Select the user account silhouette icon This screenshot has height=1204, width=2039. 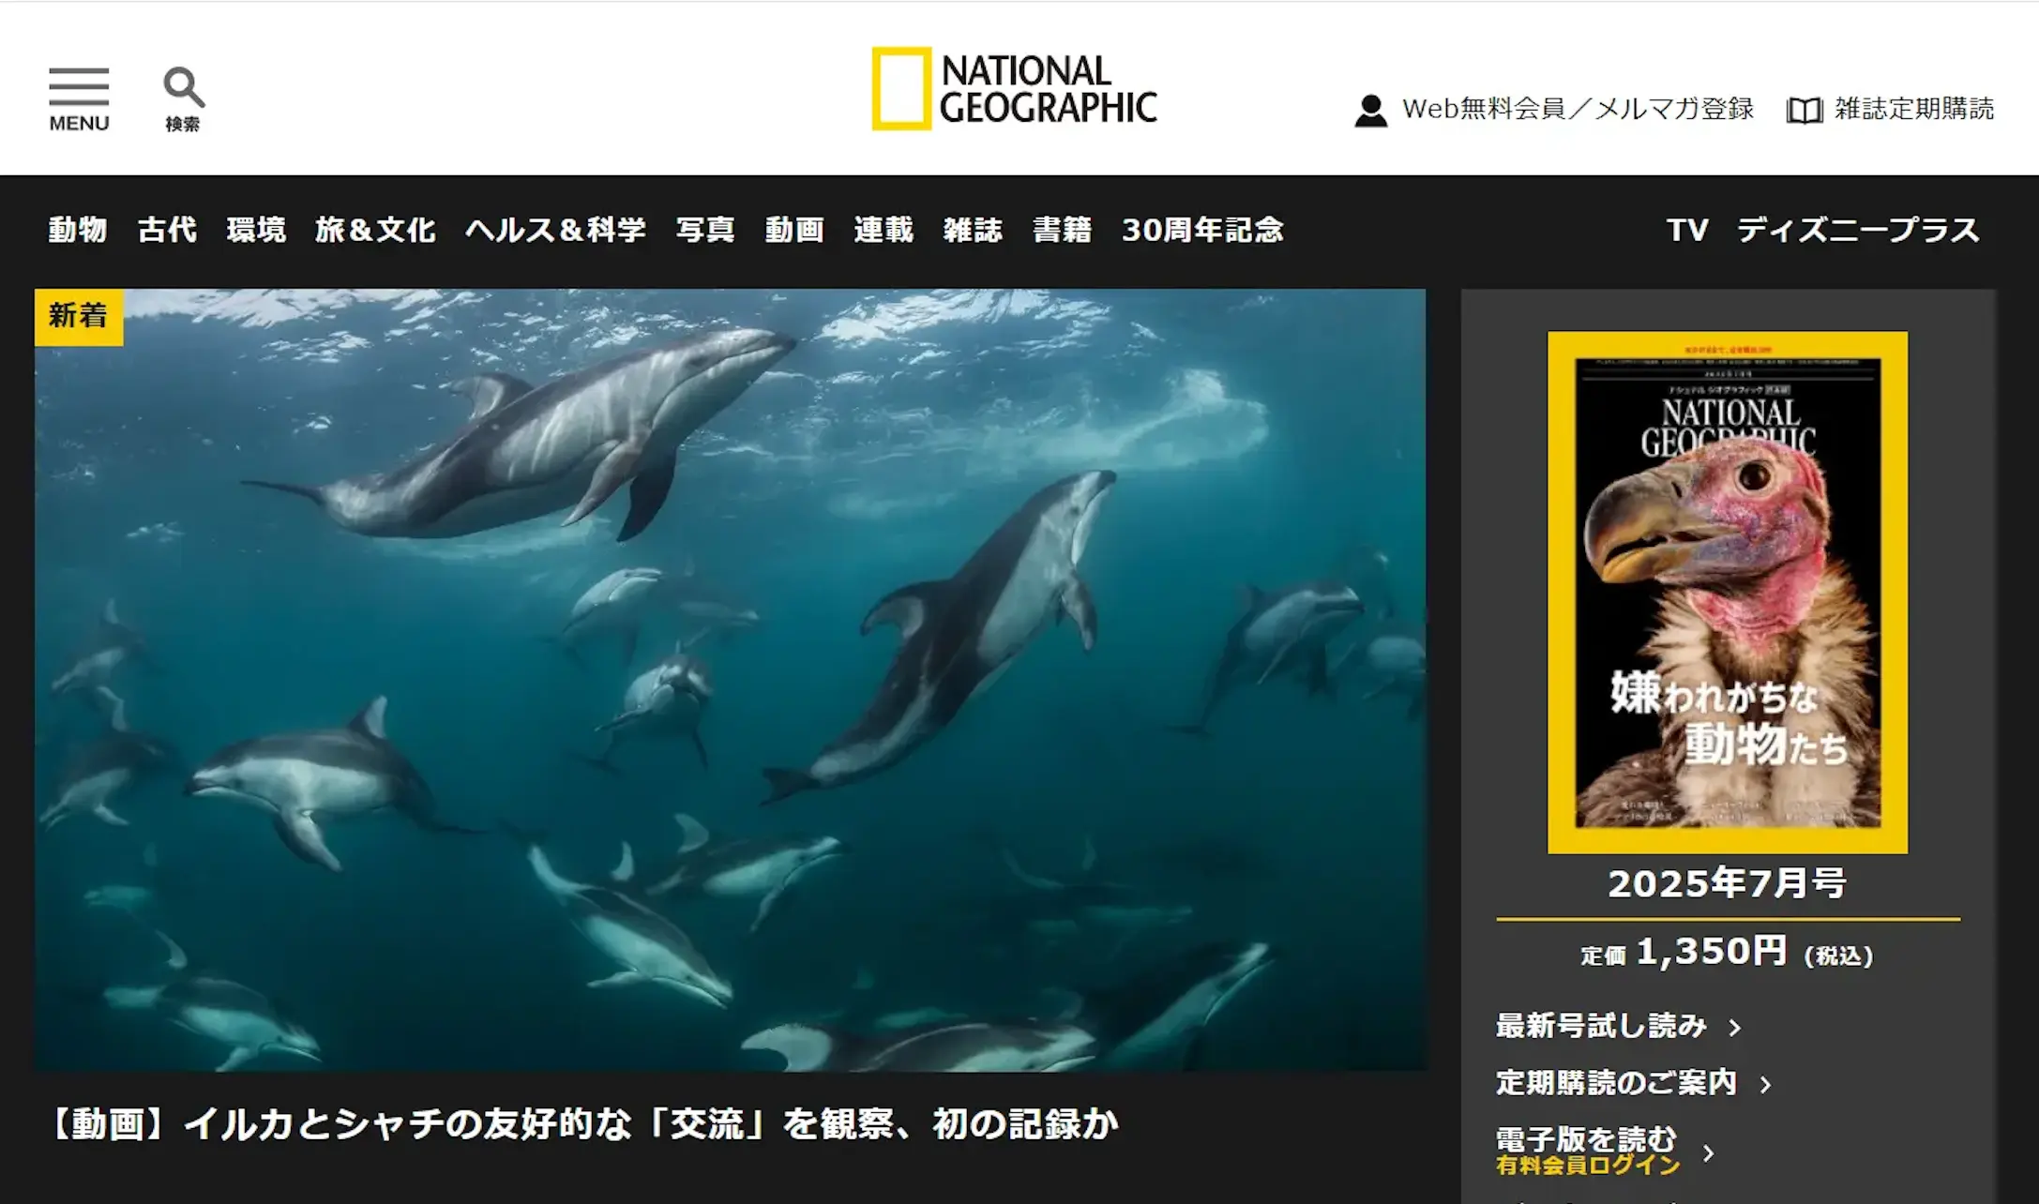point(1370,111)
